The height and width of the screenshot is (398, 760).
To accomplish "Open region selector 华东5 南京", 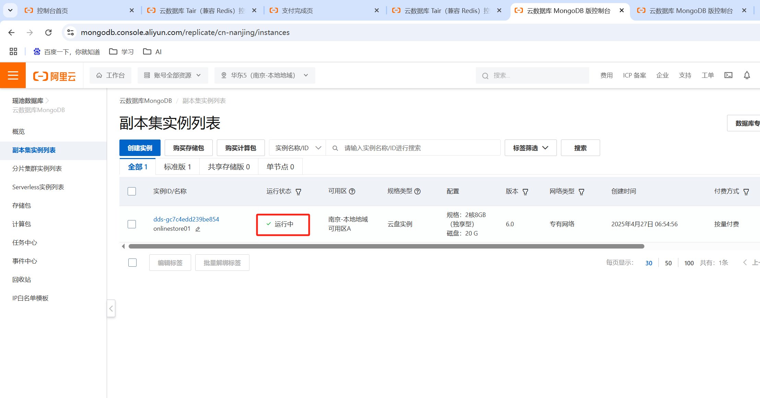I will [x=265, y=75].
